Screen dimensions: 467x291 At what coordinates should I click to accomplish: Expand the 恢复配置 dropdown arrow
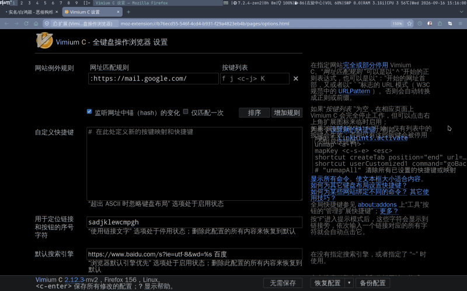(349, 283)
